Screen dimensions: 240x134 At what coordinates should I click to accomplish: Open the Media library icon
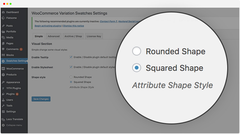(x=3, y=38)
